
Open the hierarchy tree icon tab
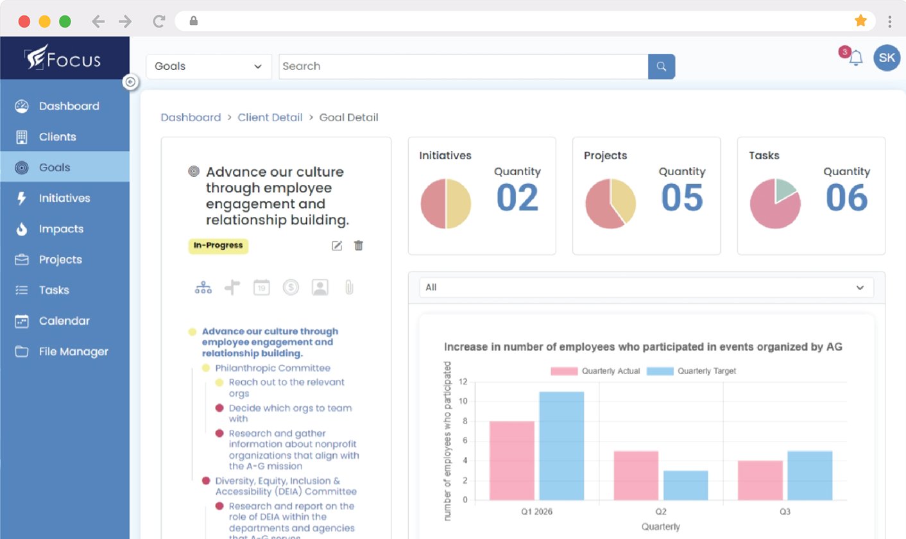pos(203,287)
